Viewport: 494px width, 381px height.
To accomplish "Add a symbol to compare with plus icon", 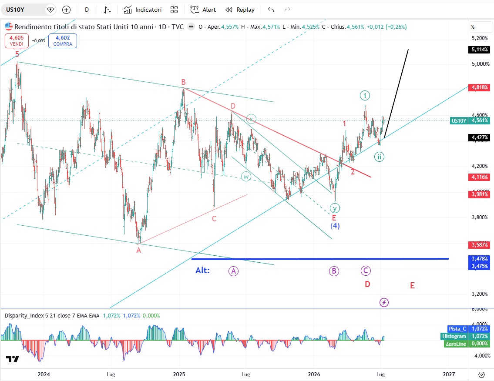I will pyautogui.click(x=66, y=10).
